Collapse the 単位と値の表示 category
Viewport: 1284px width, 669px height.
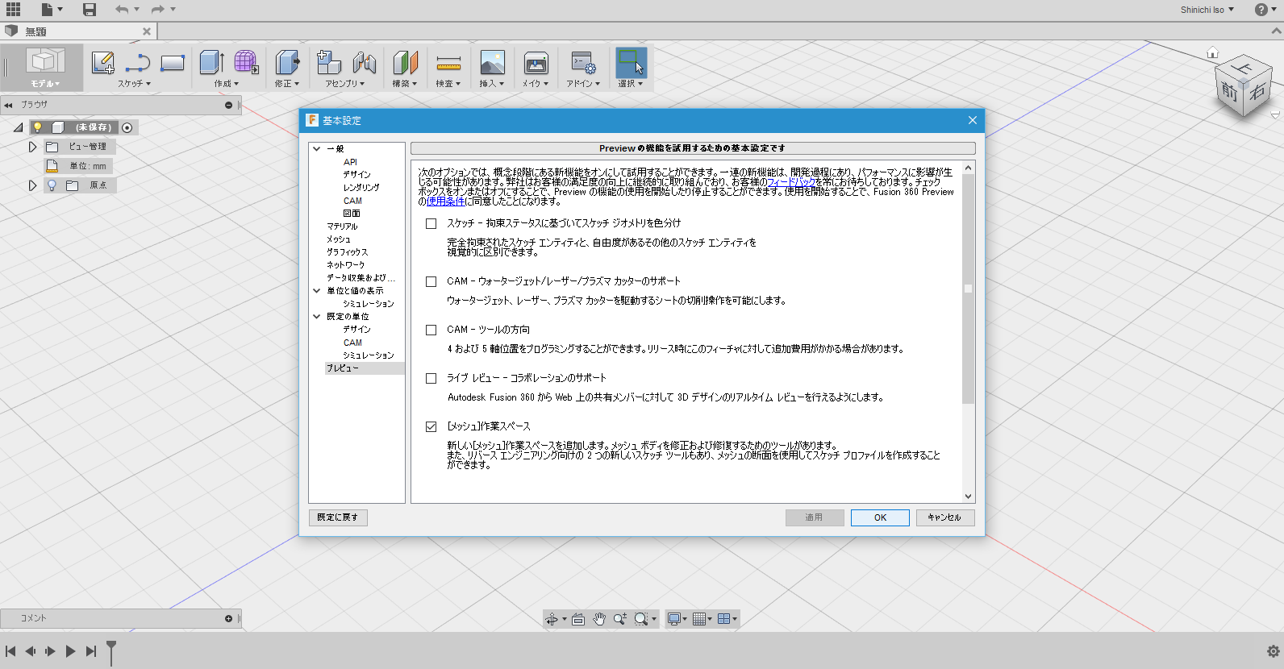click(x=317, y=291)
